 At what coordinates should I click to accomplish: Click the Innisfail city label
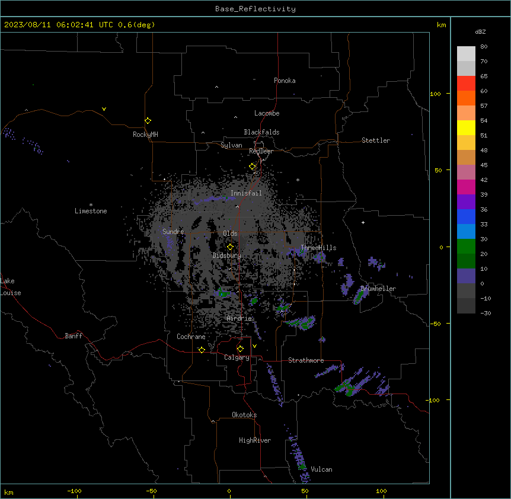tap(246, 193)
